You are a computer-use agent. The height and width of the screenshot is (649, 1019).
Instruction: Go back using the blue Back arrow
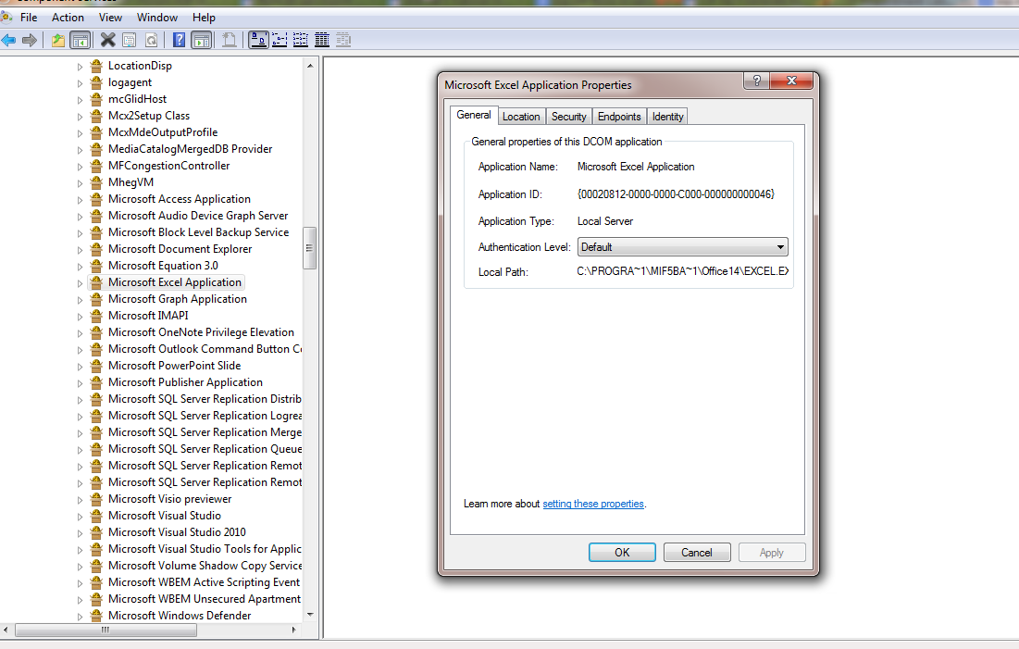coord(9,41)
